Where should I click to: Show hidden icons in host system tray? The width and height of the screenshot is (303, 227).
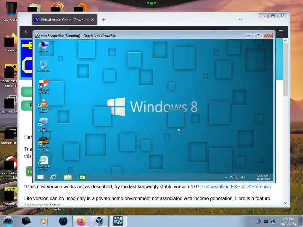pyautogui.click(x=252, y=221)
